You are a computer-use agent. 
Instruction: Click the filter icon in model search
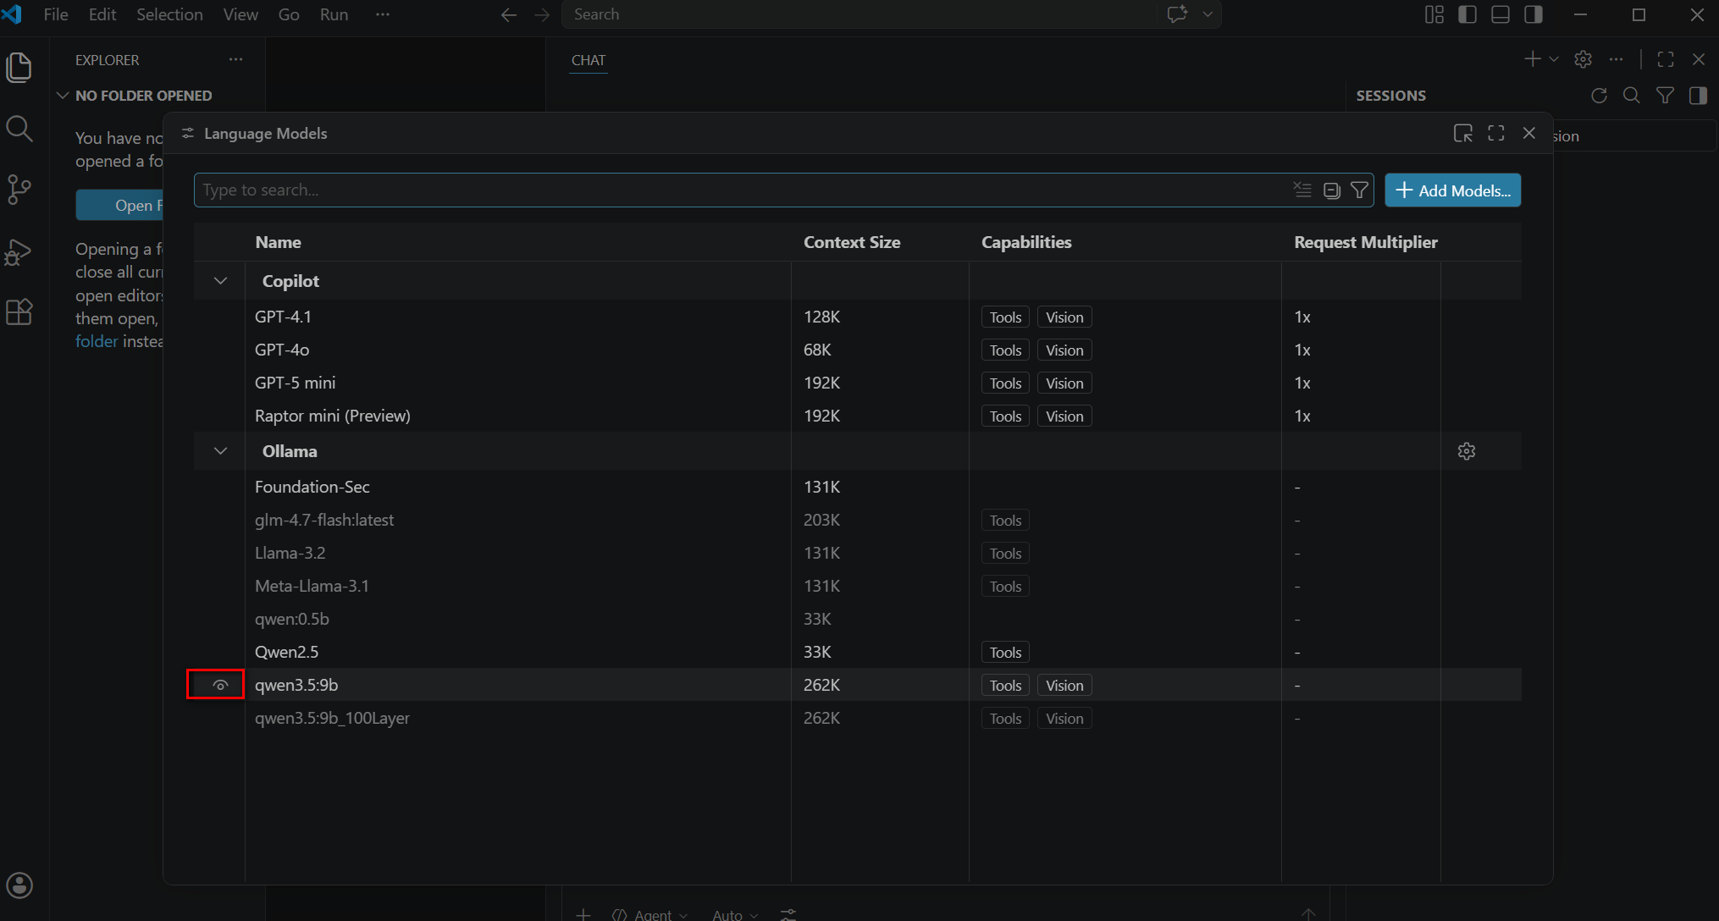(1359, 190)
